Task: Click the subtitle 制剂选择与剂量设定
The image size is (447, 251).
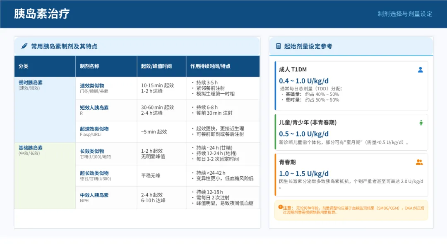Action: click(x=405, y=14)
